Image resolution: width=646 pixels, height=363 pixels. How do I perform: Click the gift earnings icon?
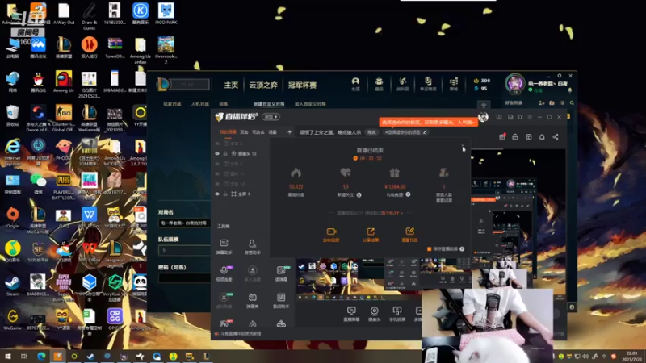pos(394,173)
